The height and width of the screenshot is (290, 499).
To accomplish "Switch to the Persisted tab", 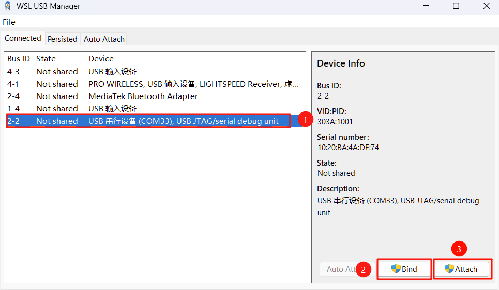I will (62, 39).
